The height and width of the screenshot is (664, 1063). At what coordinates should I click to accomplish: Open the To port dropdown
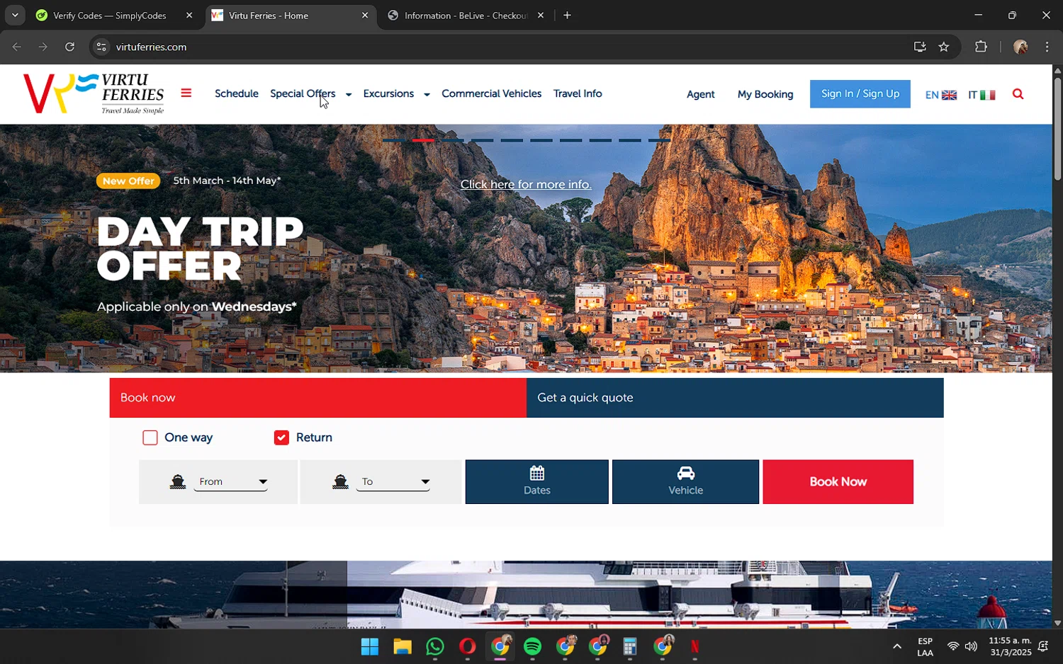pyautogui.click(x=393, y=481)
